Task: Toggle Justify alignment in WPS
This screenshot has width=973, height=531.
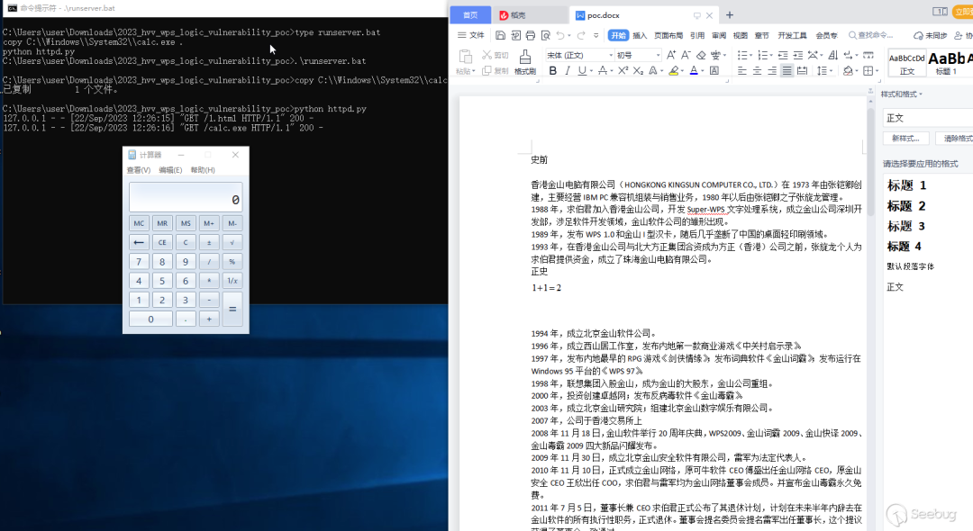Action: [787, 71]
